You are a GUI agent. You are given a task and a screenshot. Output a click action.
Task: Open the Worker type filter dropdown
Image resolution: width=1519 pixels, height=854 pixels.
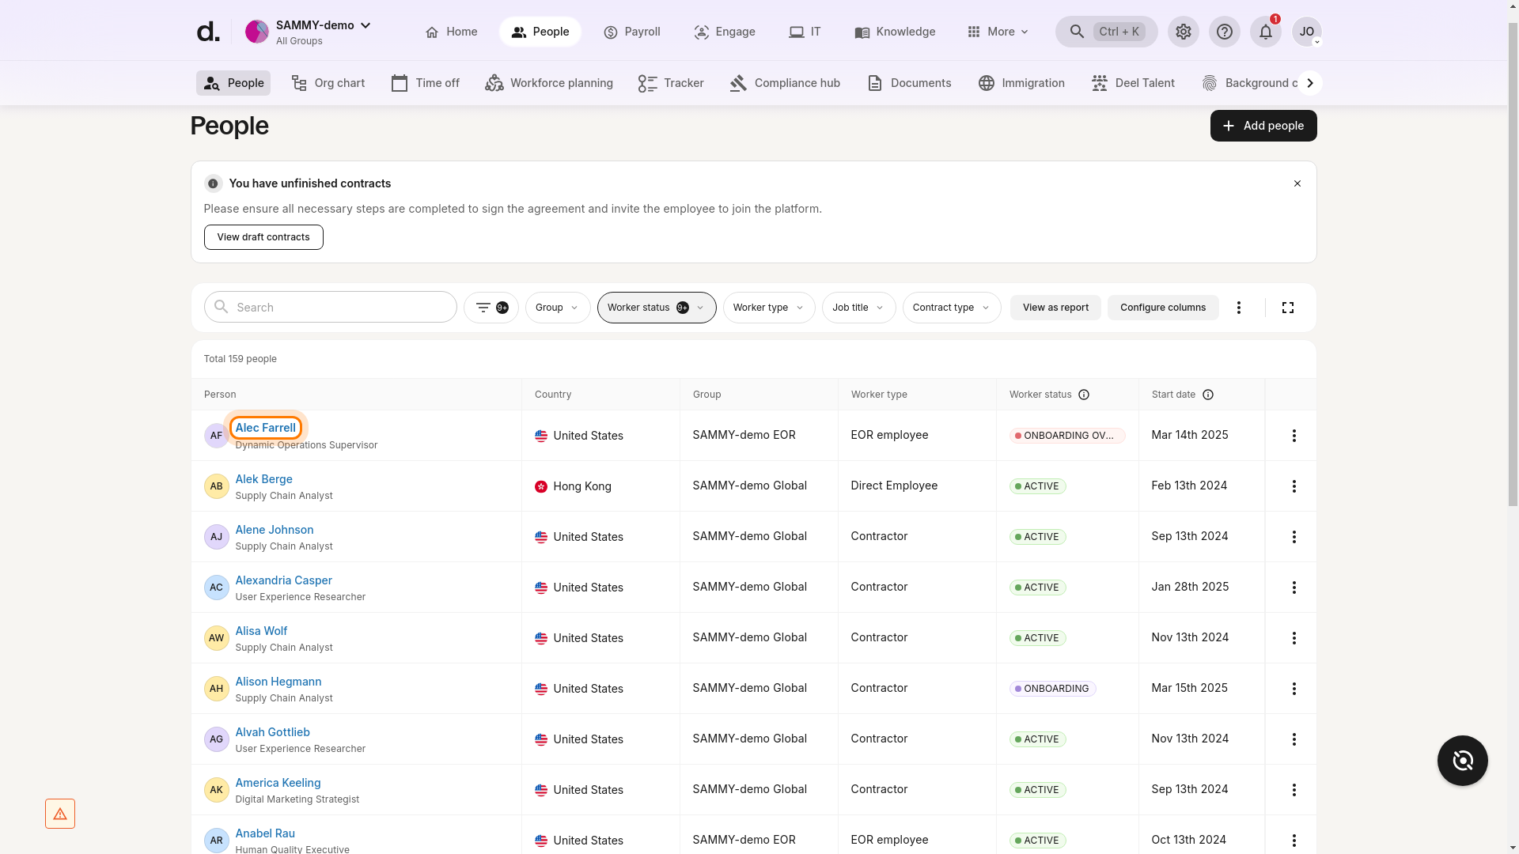(x=769, y=308)
